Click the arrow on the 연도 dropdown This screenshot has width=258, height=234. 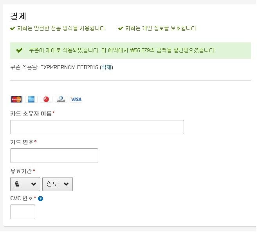point(66,184)
